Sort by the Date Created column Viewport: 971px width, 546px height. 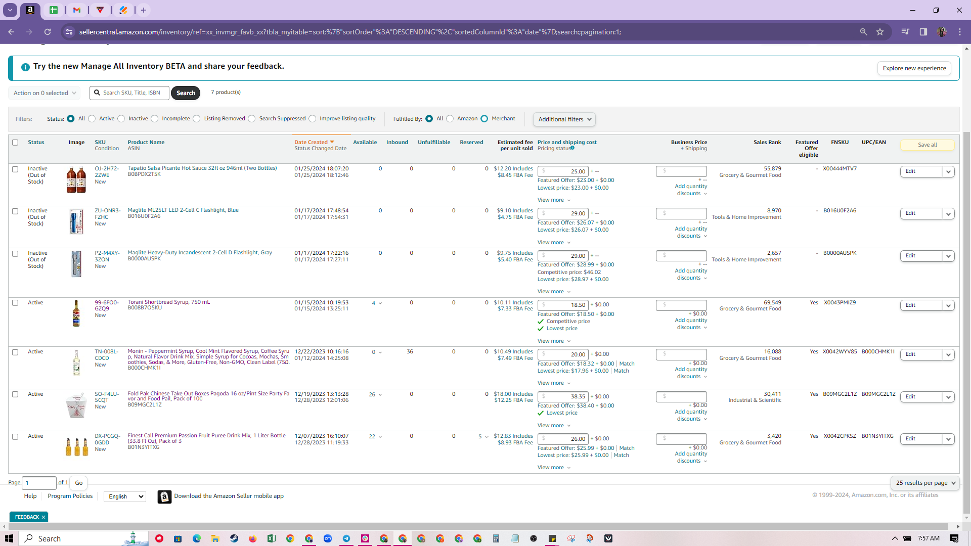coord(314,142)
